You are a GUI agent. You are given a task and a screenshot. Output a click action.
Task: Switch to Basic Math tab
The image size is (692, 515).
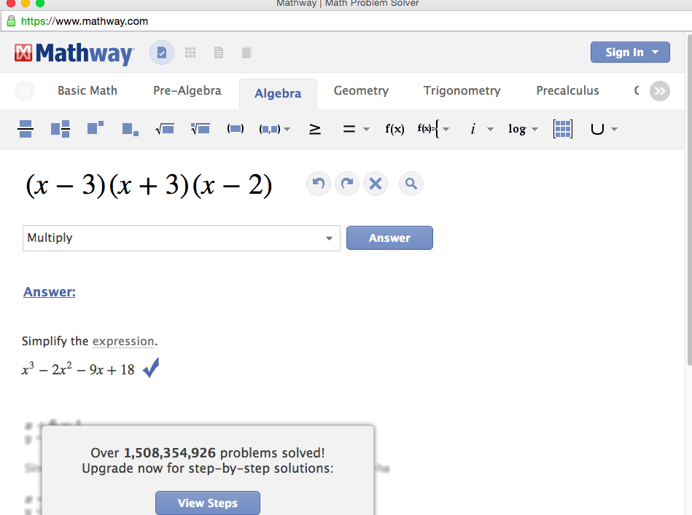(88, 90)
